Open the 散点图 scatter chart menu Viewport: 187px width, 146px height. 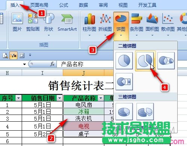point(168,22)
